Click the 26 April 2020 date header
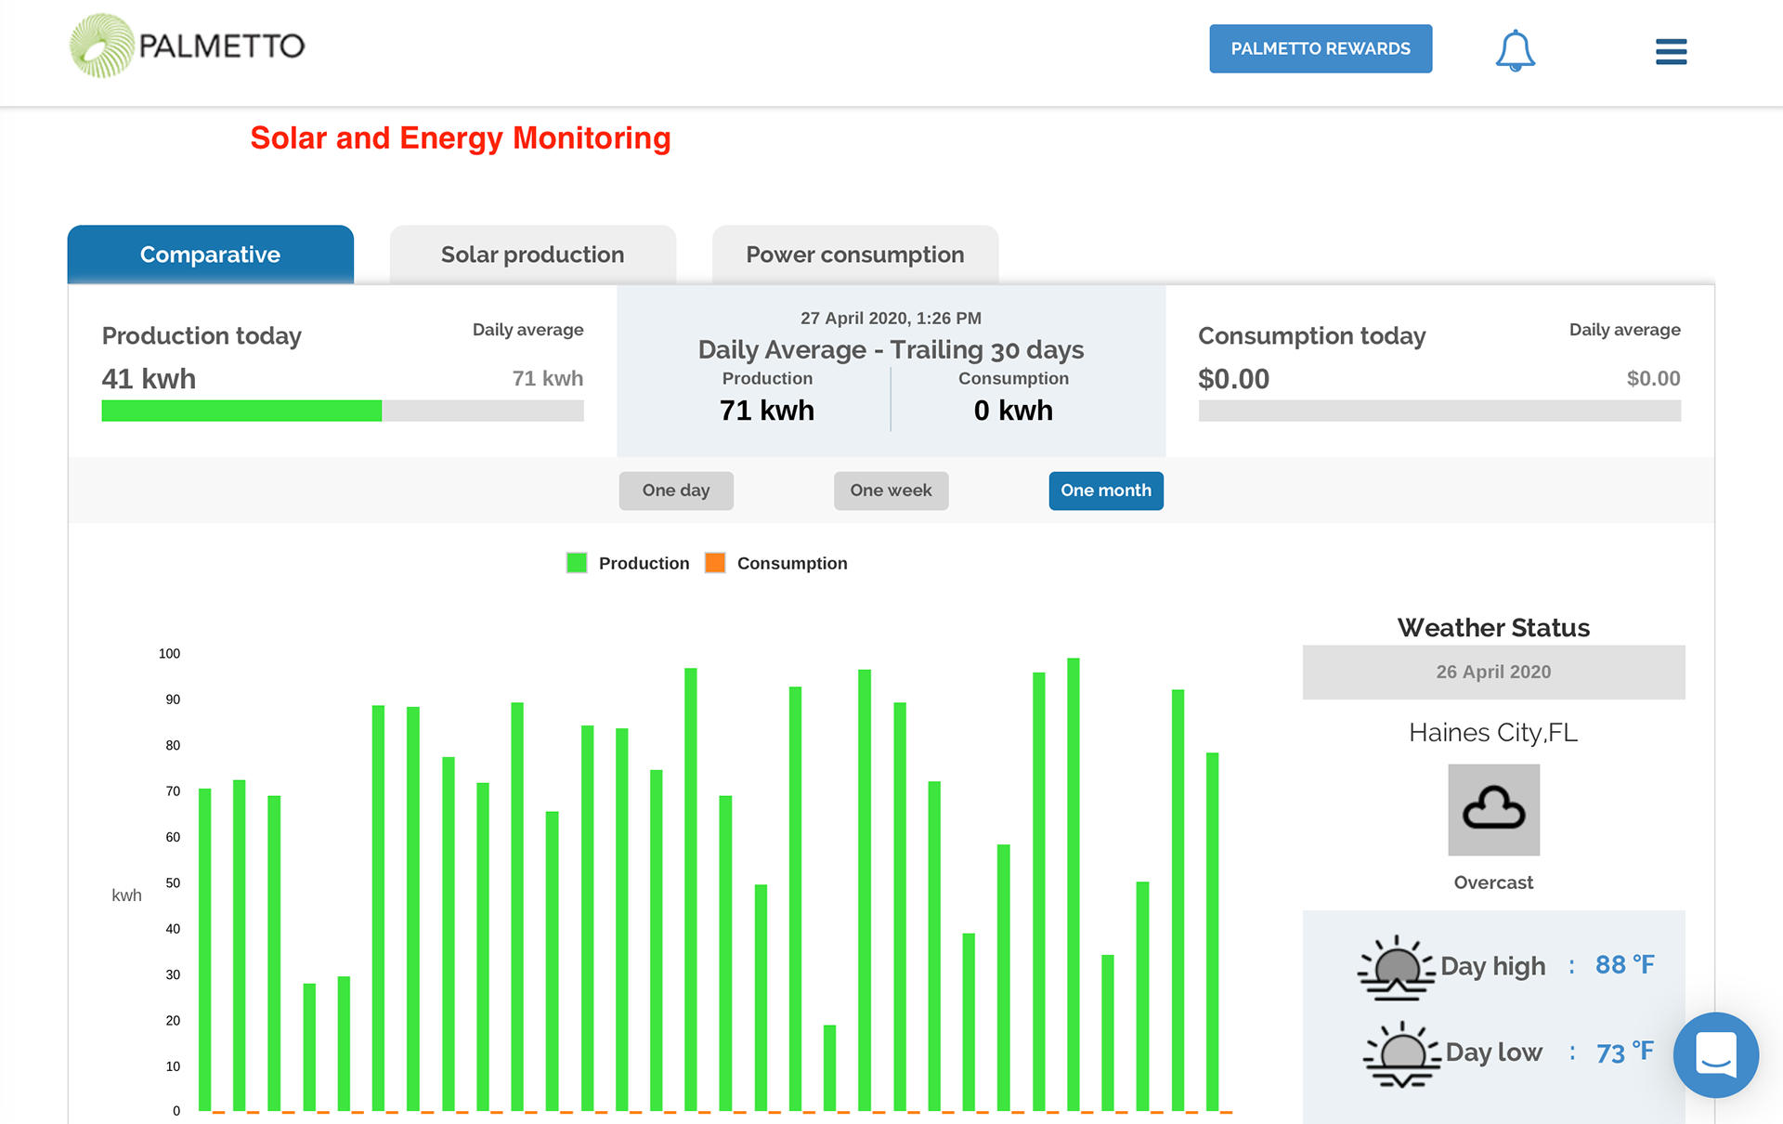 (1493, 672)
